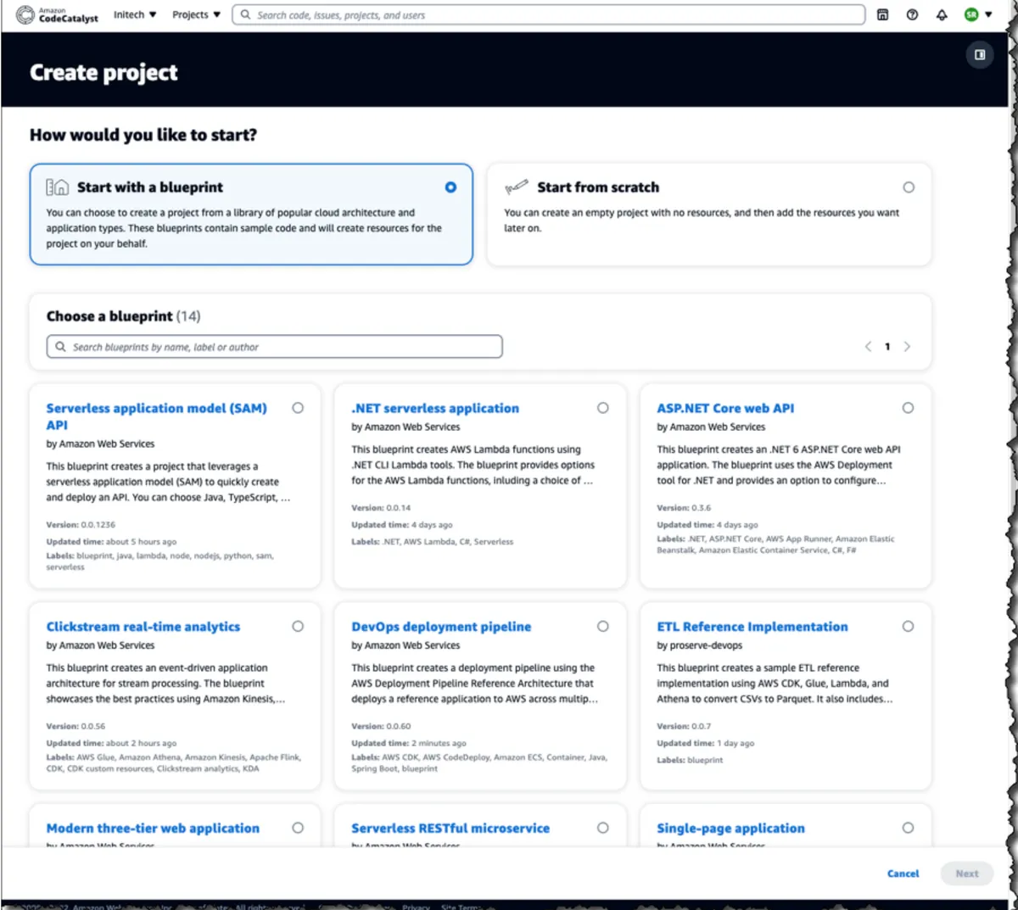Choose the ETL Reference Implementation blueprint

click(908, 626)
